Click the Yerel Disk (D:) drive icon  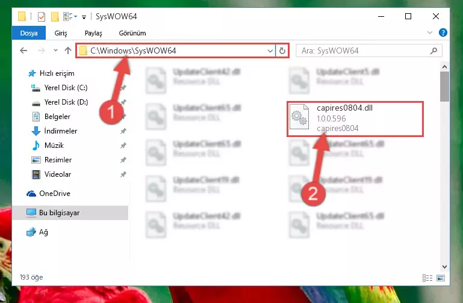tap(36, 103)
